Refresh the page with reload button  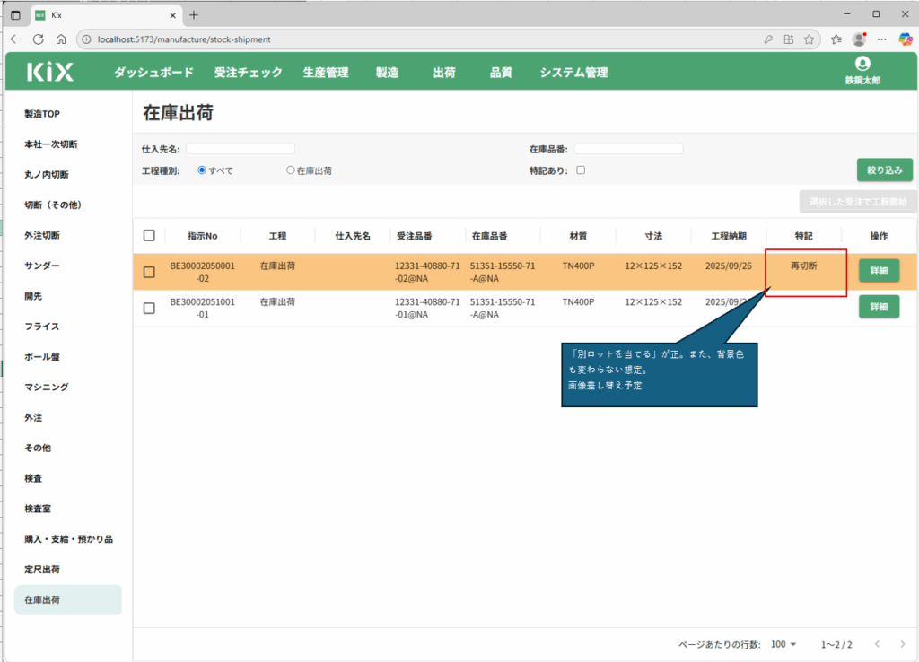(x=39, y=39)
